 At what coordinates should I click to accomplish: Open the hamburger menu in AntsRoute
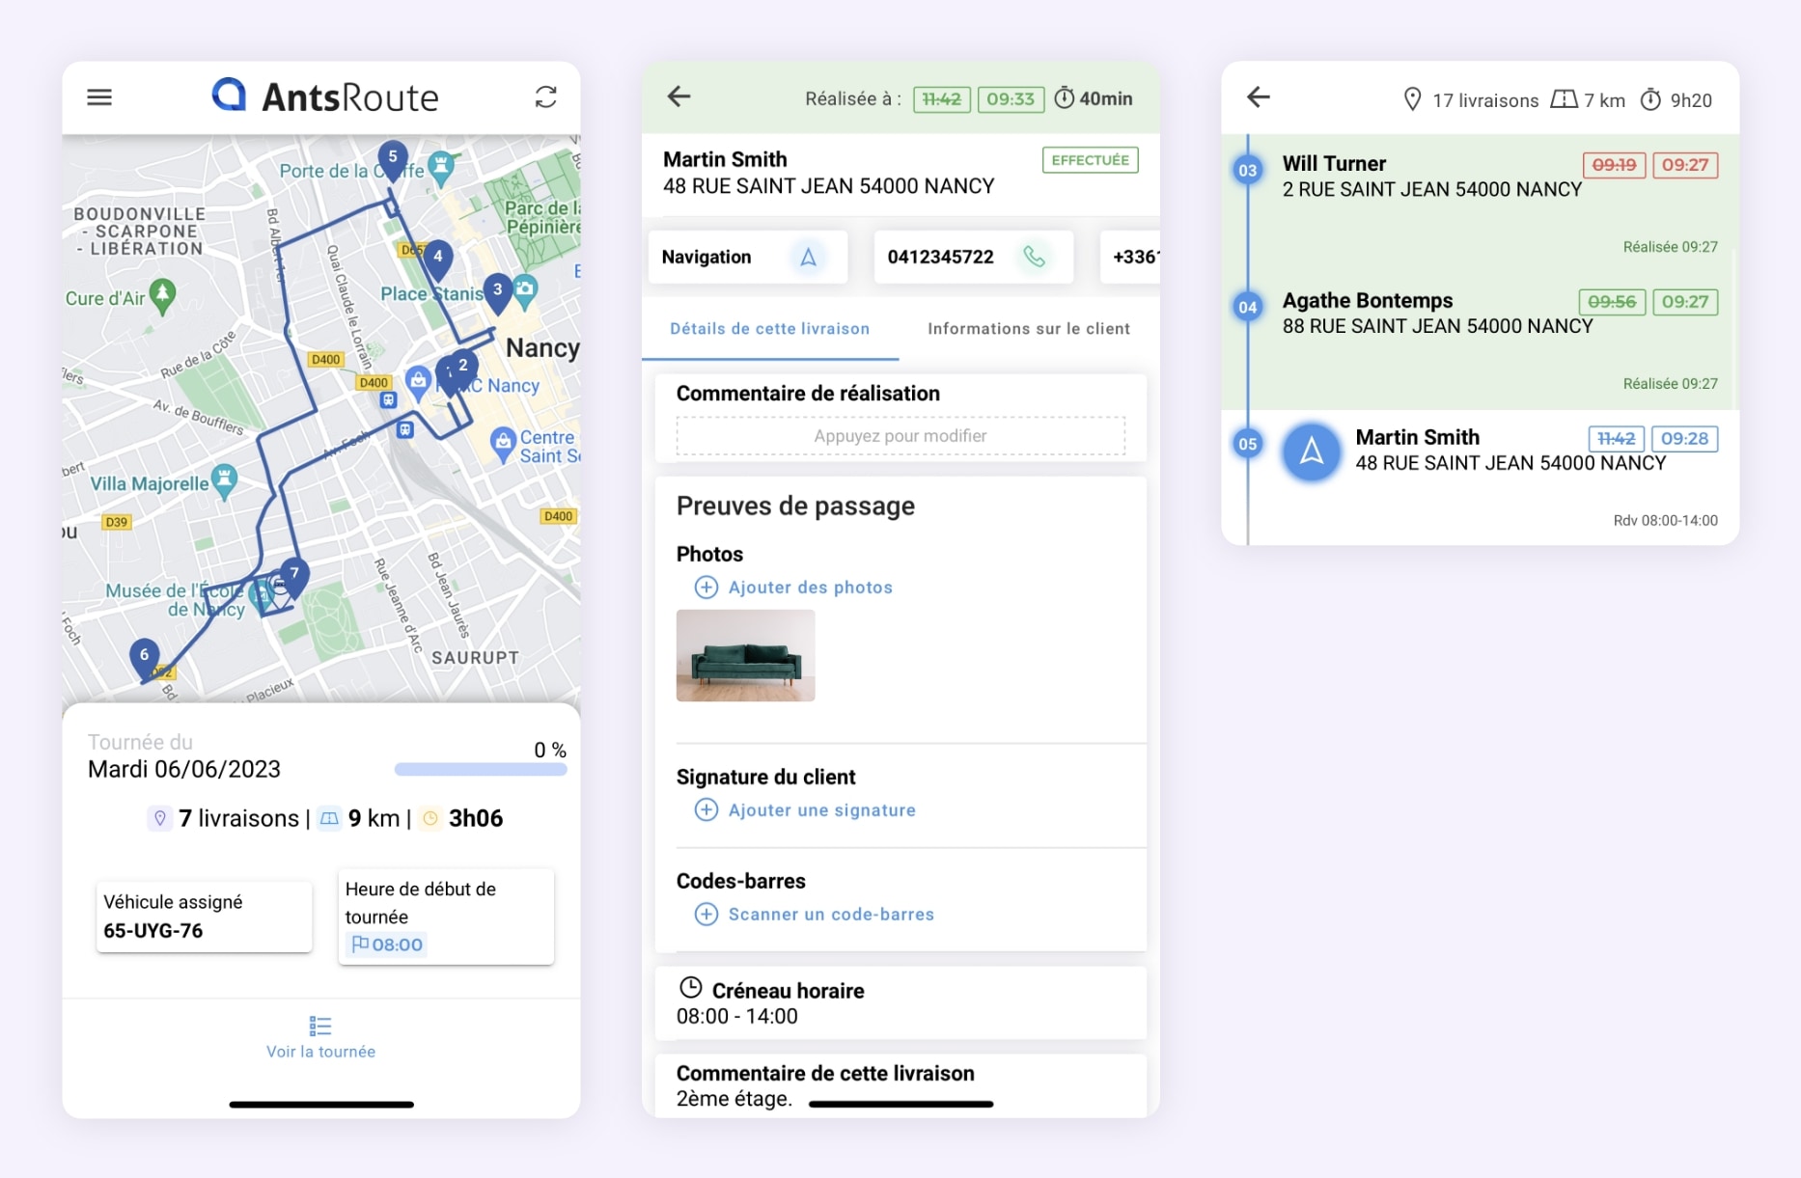coord(99,96)
